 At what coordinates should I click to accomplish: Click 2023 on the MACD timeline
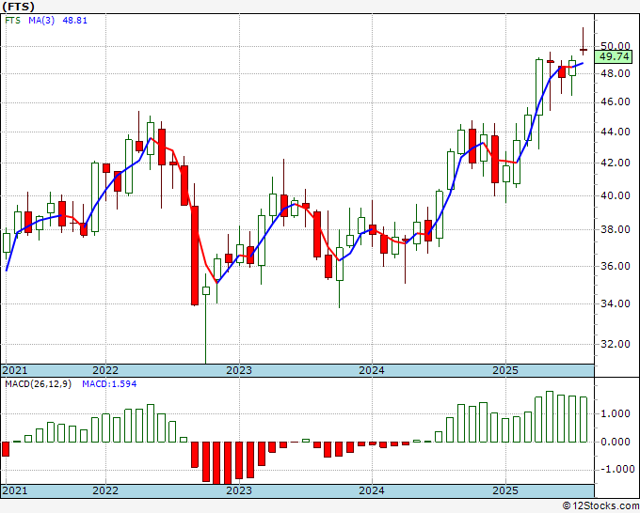[x=239, y=490]
